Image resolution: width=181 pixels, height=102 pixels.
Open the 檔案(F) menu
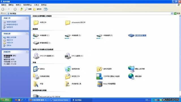(4, 5)
